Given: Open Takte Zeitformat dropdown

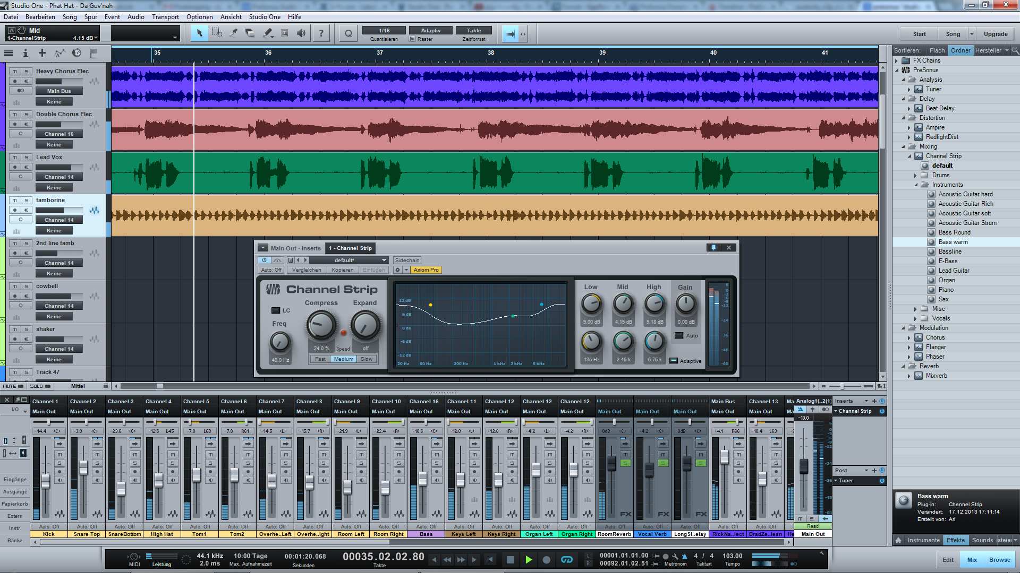Looking at the screenshot, I should (474, 31).
